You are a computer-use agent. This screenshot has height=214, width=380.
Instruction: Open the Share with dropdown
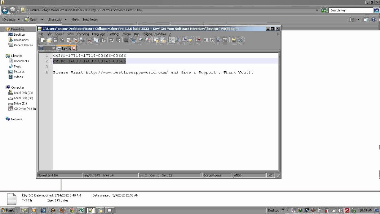click(57, 20)
